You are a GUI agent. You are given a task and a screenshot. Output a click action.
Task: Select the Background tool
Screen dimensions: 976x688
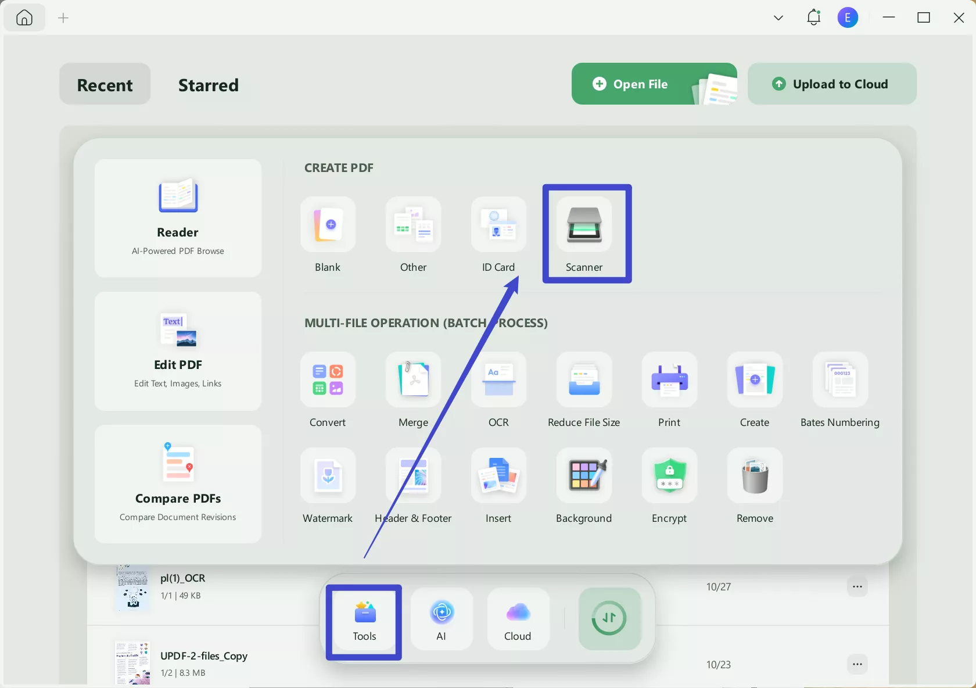[583, 486]
